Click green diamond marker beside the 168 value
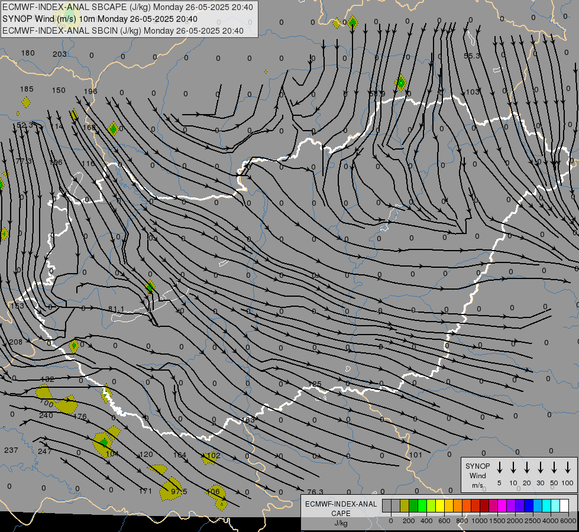 pyautogui.click(x=113, y=129)
